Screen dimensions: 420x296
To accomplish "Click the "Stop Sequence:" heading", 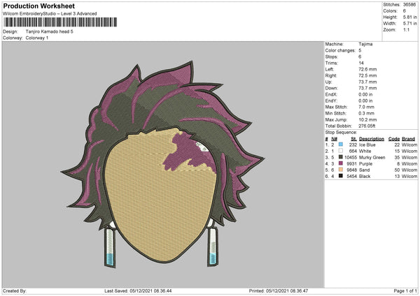I will (341, 132).
